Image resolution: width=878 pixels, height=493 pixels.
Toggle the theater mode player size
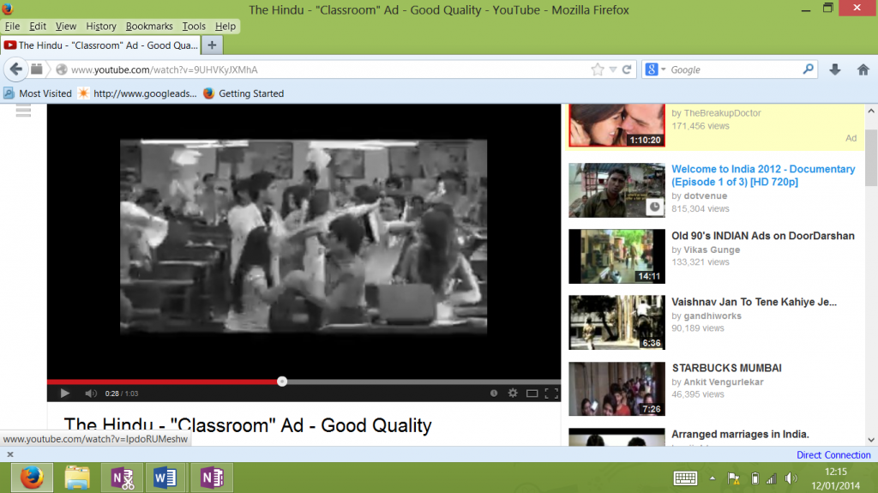(x=532, y=394)
